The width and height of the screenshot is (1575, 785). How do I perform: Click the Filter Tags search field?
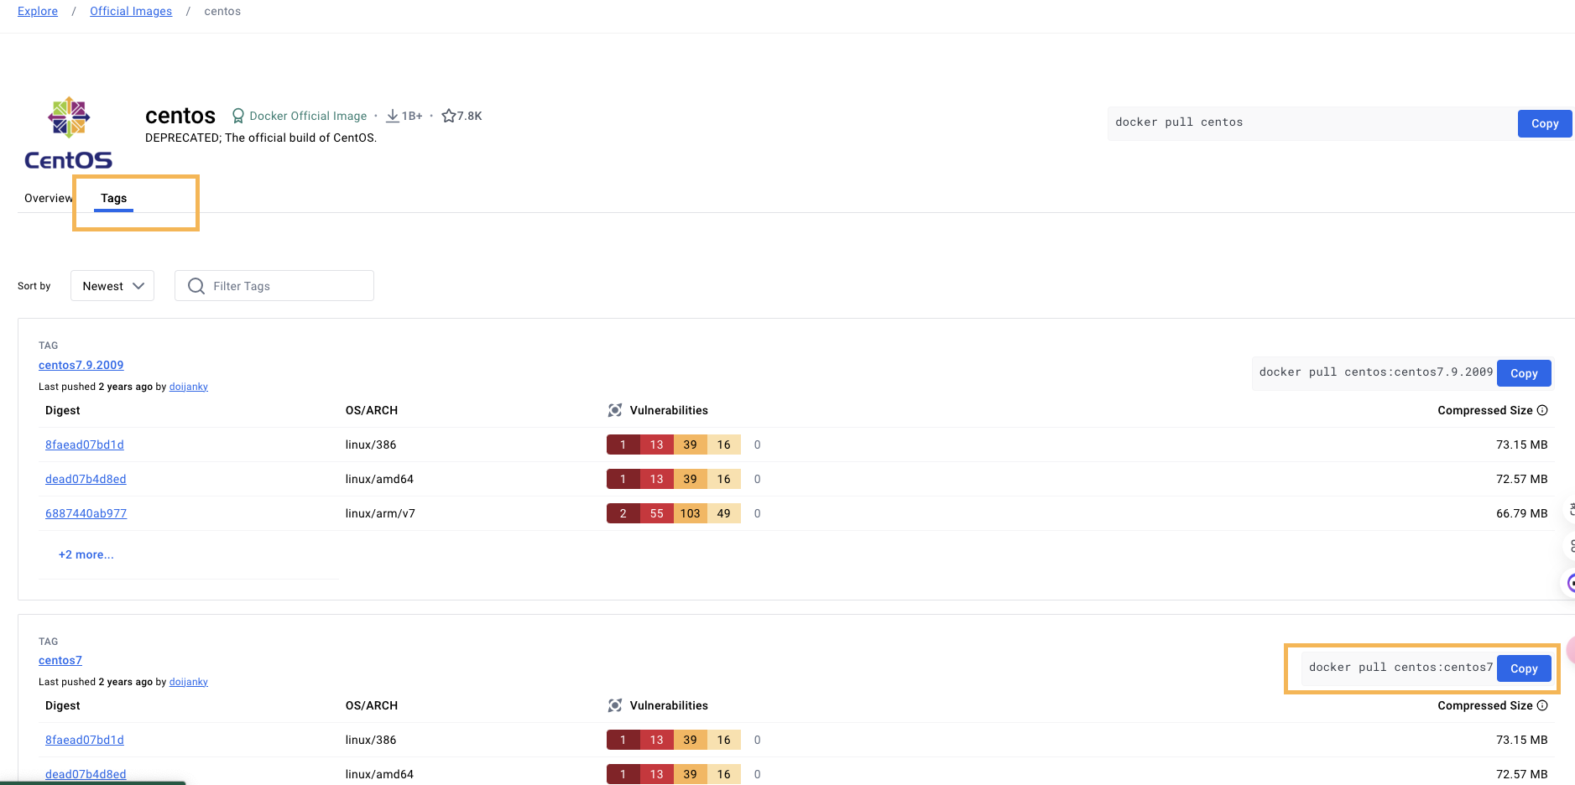click(x=274, y=286)
